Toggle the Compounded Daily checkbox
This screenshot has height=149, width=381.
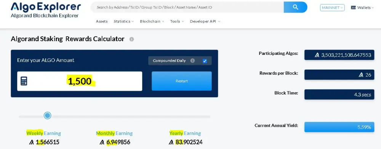[x=205, y=61]
